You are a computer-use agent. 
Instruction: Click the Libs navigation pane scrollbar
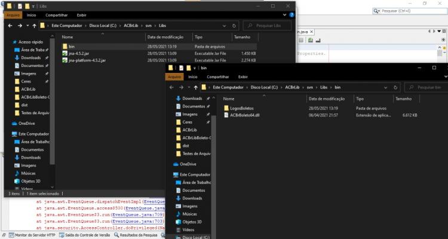(52, 100)
